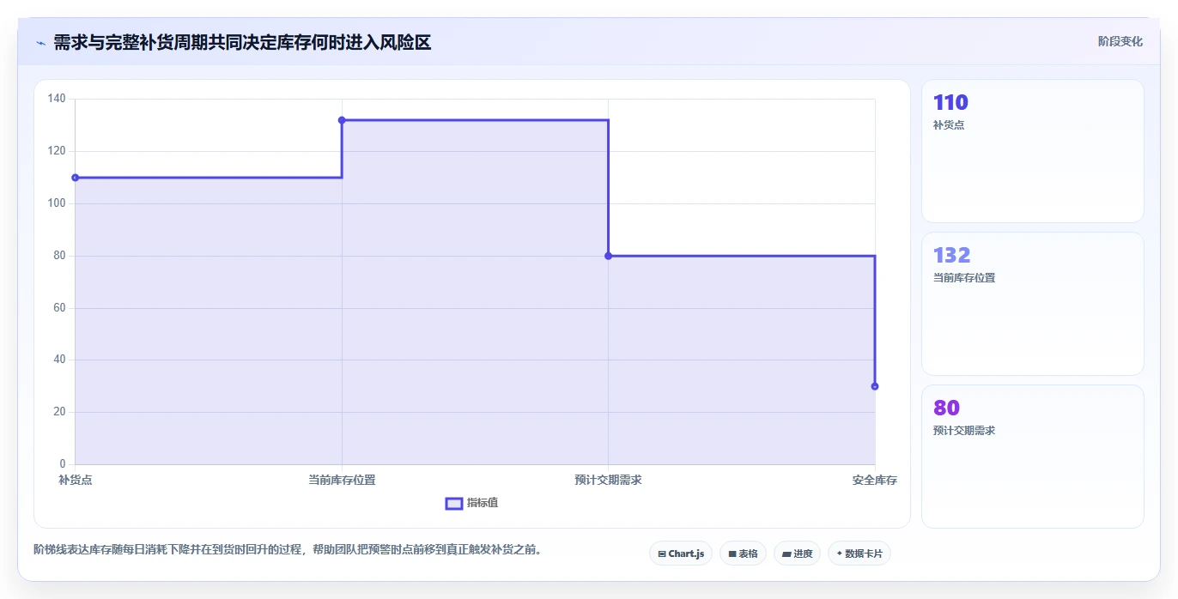1178x599 pixels.
Task: Click the 表格 tag's table icon
Action: (732, 554)
